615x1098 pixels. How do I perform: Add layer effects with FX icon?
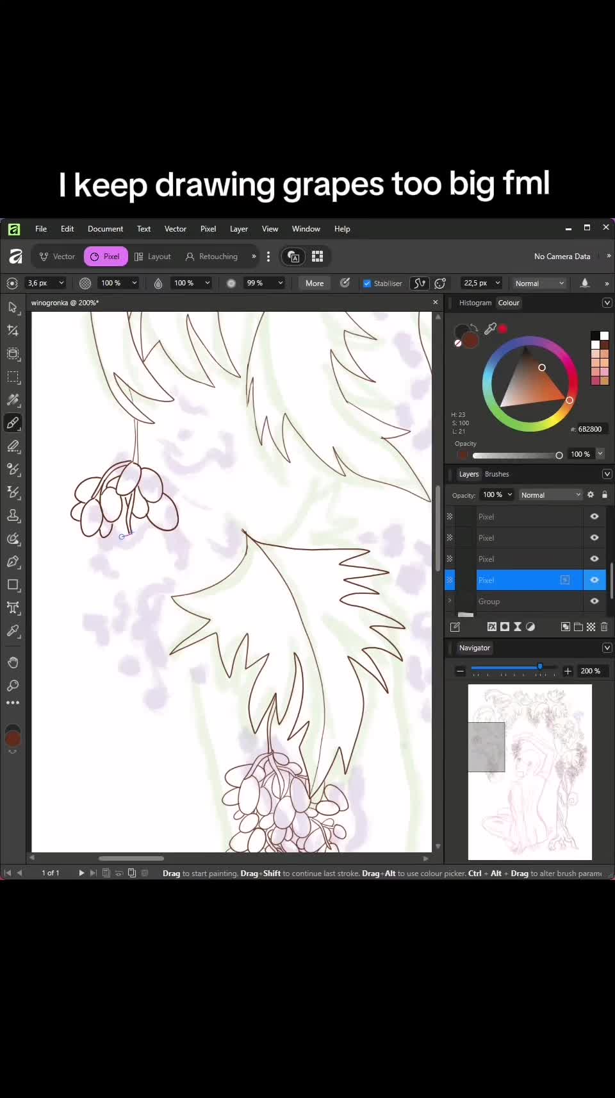tap(492, 627)
